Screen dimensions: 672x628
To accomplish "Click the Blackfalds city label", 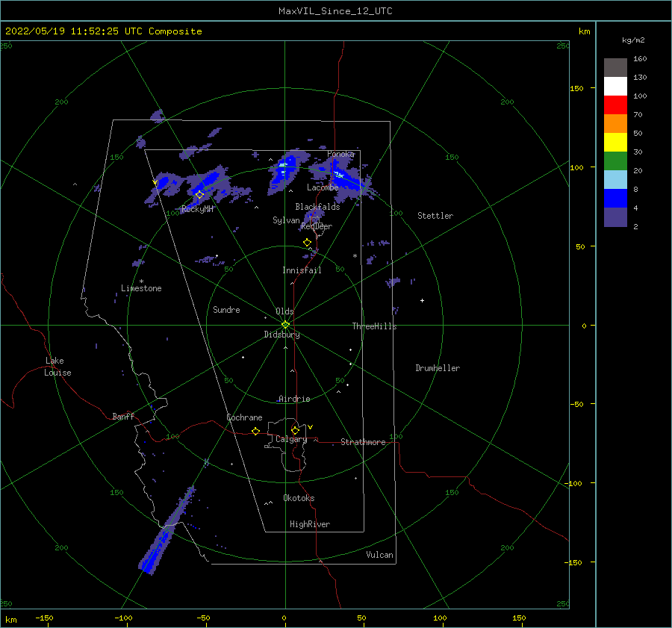I will pos(317,207).
